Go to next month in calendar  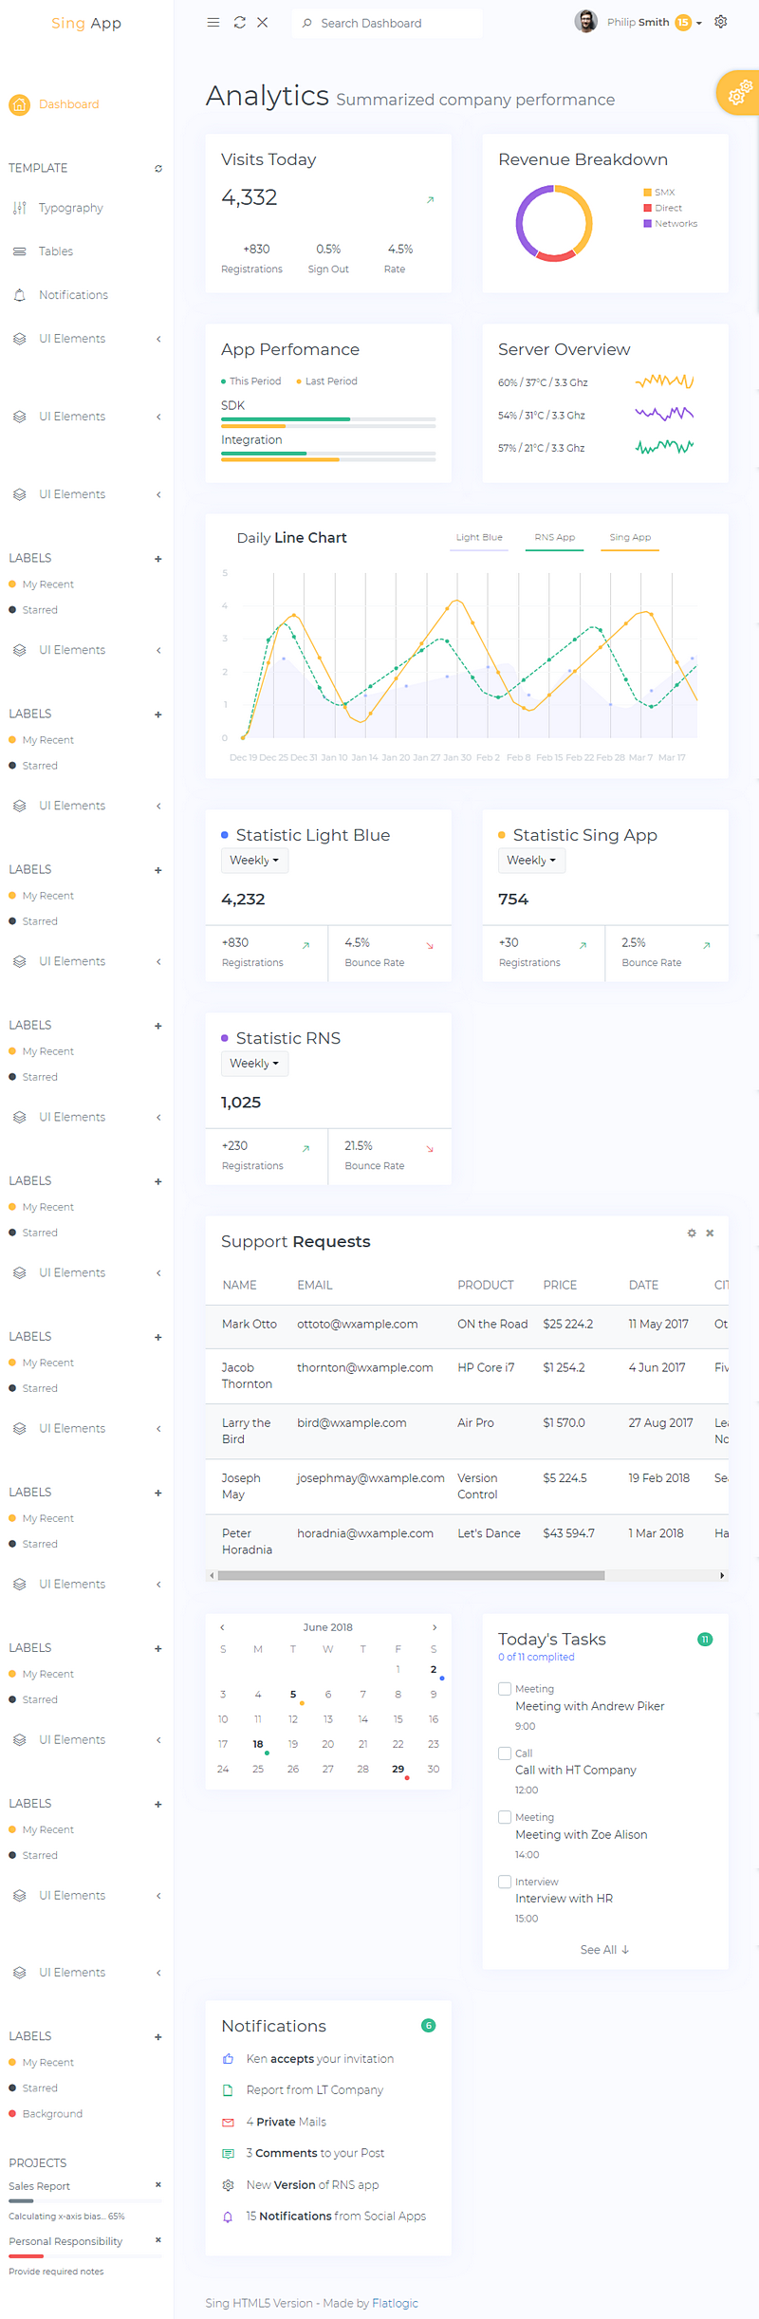click(435, 1627)
